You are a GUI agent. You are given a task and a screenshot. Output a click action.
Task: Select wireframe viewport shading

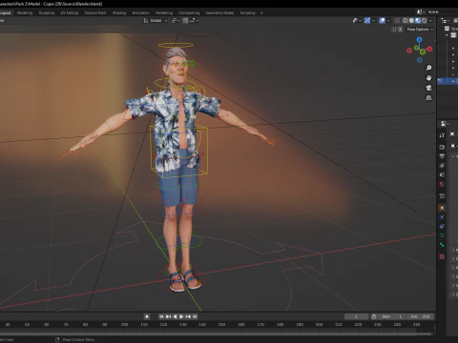point(406,21)
